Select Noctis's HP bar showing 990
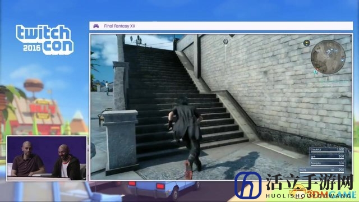The height and width of the screenshot is (202, 359). (x=322, y=171)
